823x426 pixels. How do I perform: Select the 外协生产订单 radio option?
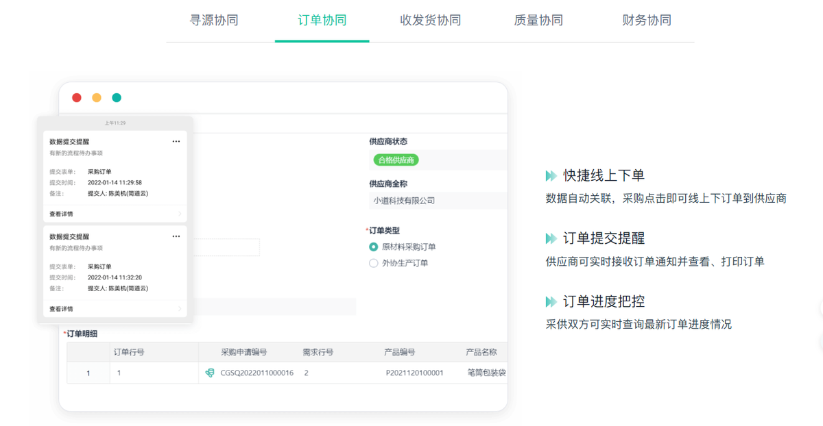tap(374, 263)
